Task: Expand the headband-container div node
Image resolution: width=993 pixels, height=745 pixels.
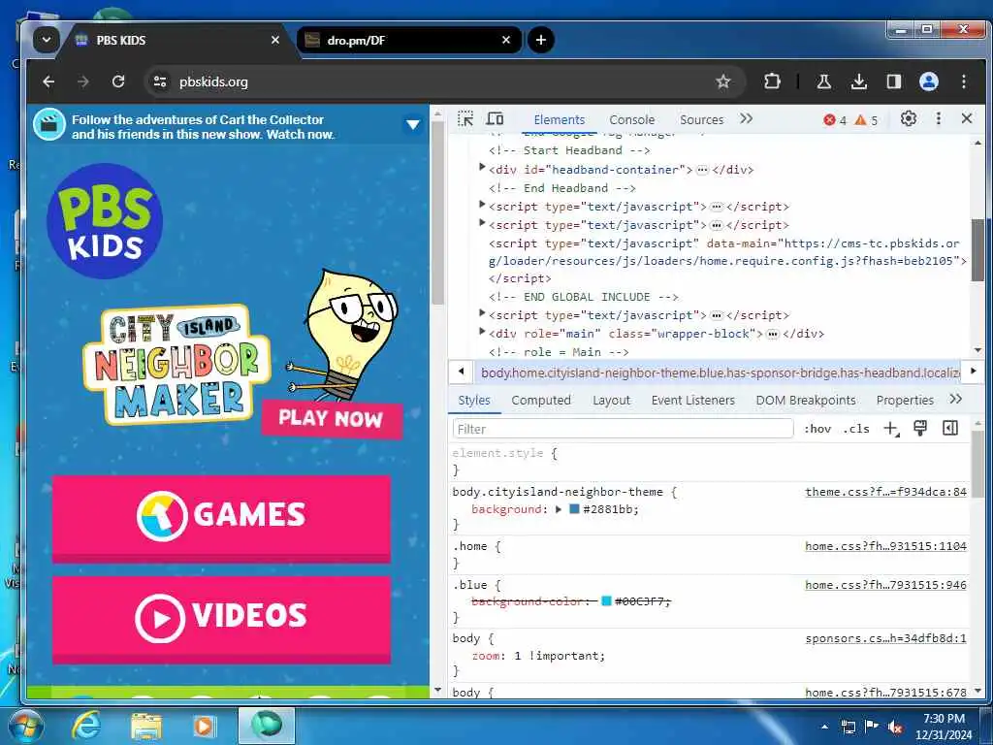Action: coord(482,168)
